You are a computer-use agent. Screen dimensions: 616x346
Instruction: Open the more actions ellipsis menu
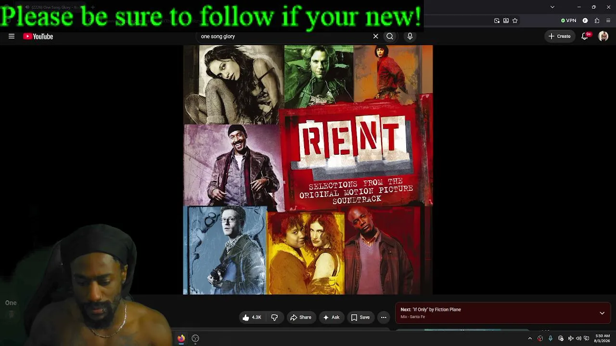pyautogui.click(x=384, y=317)
